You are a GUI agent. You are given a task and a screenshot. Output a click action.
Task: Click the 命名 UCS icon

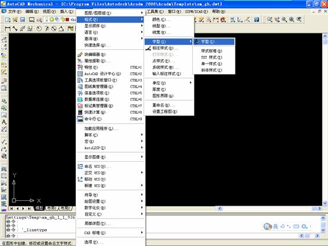(x=80, y=167)
